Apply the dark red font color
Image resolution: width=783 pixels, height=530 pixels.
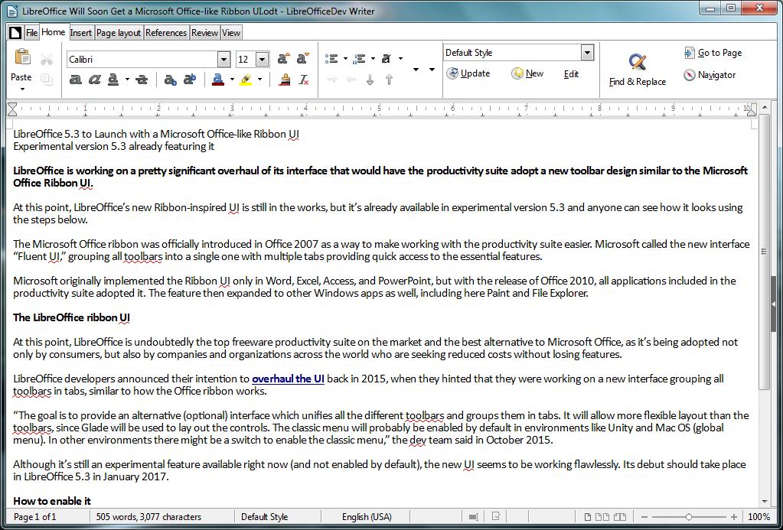(x=217, y=80)
